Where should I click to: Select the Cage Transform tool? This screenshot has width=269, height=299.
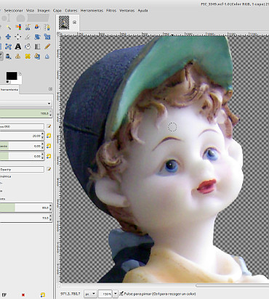tap(8, 46)
